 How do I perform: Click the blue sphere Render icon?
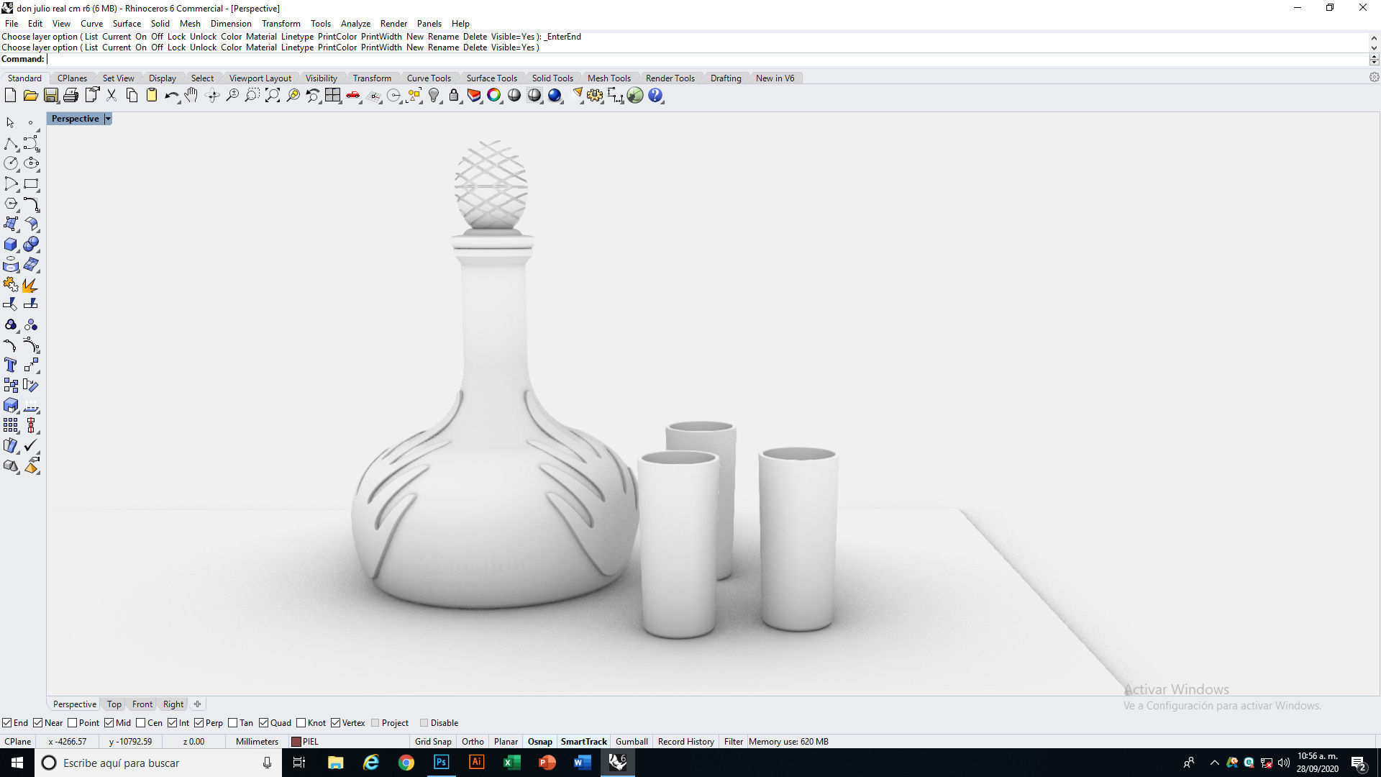(x=555, y=95)
